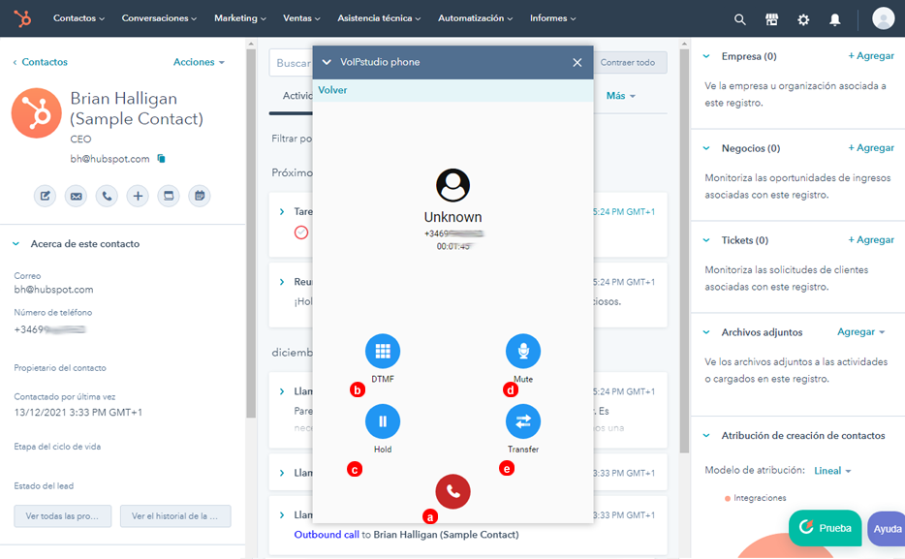Collapse the Archivos adjuntos section
905x559 pixels.
point(705,332)
